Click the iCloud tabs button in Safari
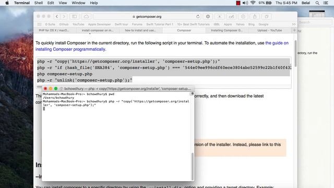334x188 pixels. [x=86, y=16]
